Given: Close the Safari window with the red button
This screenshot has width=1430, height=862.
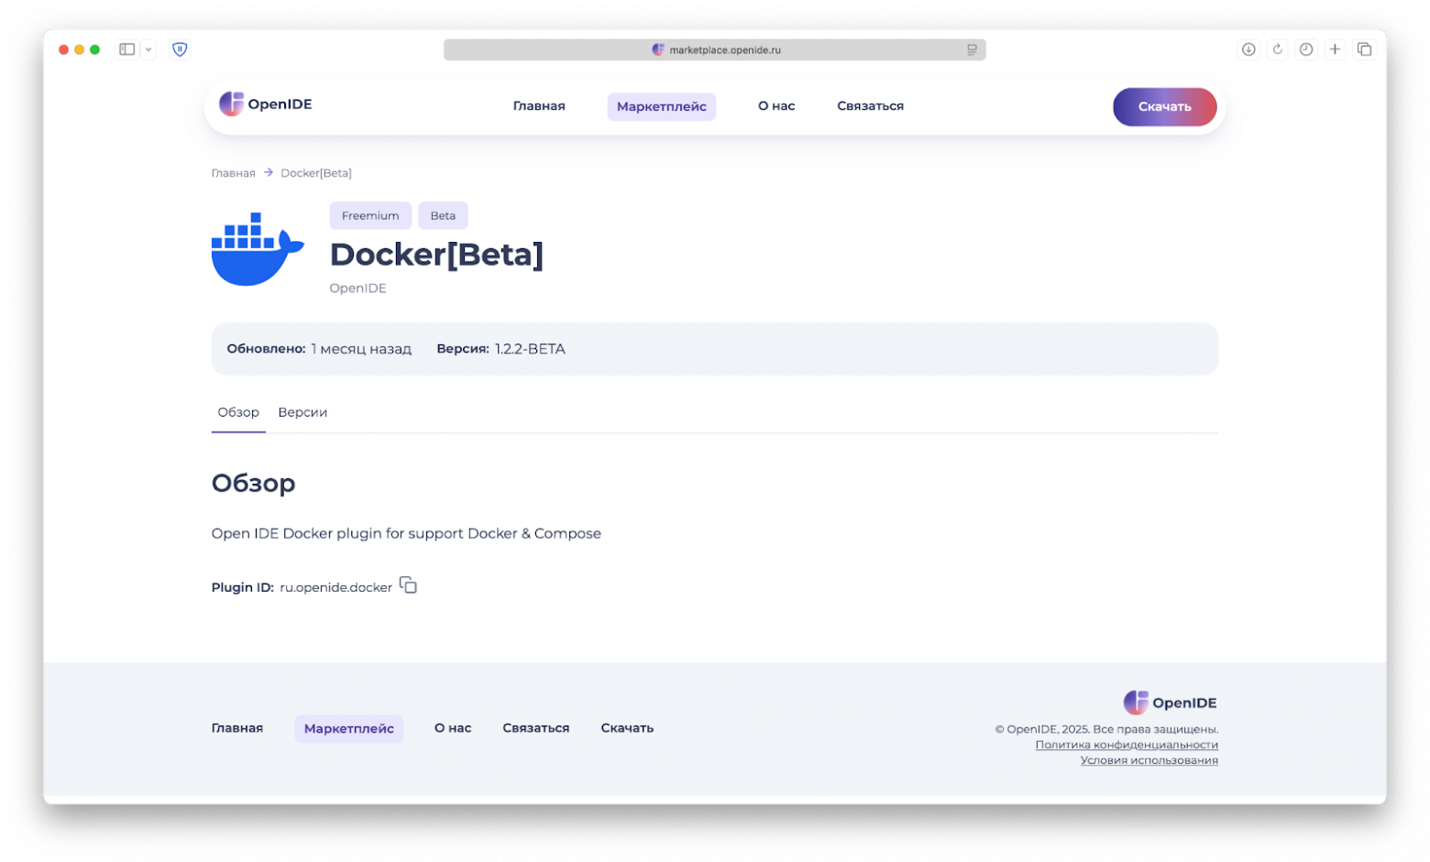Looking at the screenshot, I should click(64, 49).
